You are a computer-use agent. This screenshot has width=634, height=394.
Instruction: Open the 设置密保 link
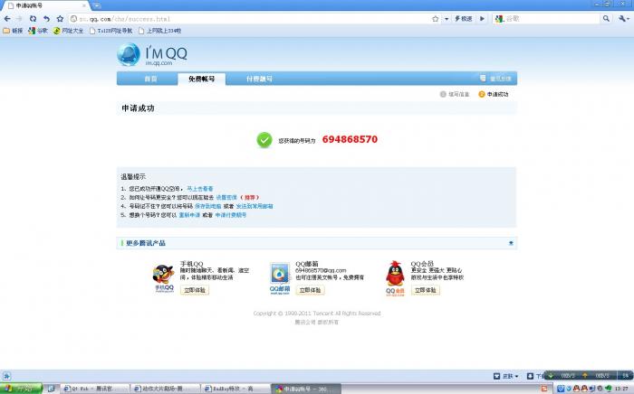tap(226, 198)
